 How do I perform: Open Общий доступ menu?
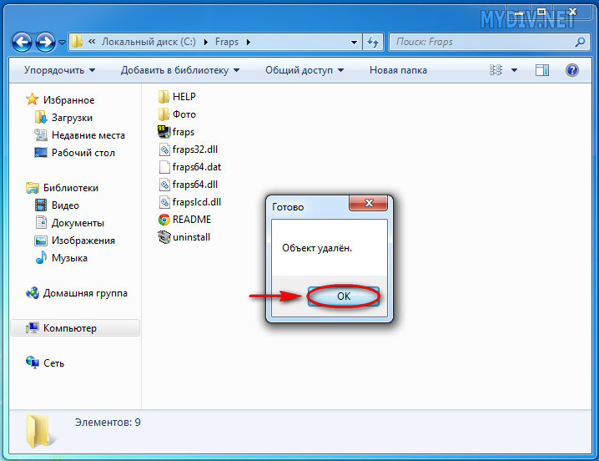point(305,70)
